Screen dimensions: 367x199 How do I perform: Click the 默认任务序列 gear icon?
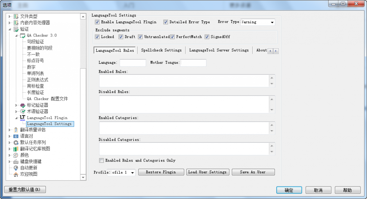point(16,142)
